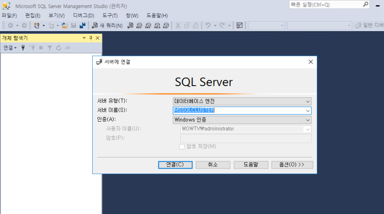Click the add new item toolbar icon
The image size is (384, 214).
51,25
